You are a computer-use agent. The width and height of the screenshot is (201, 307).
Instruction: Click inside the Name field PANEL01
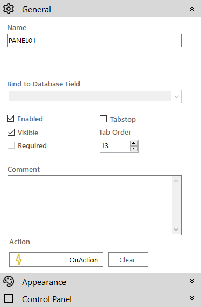[95, 41]
